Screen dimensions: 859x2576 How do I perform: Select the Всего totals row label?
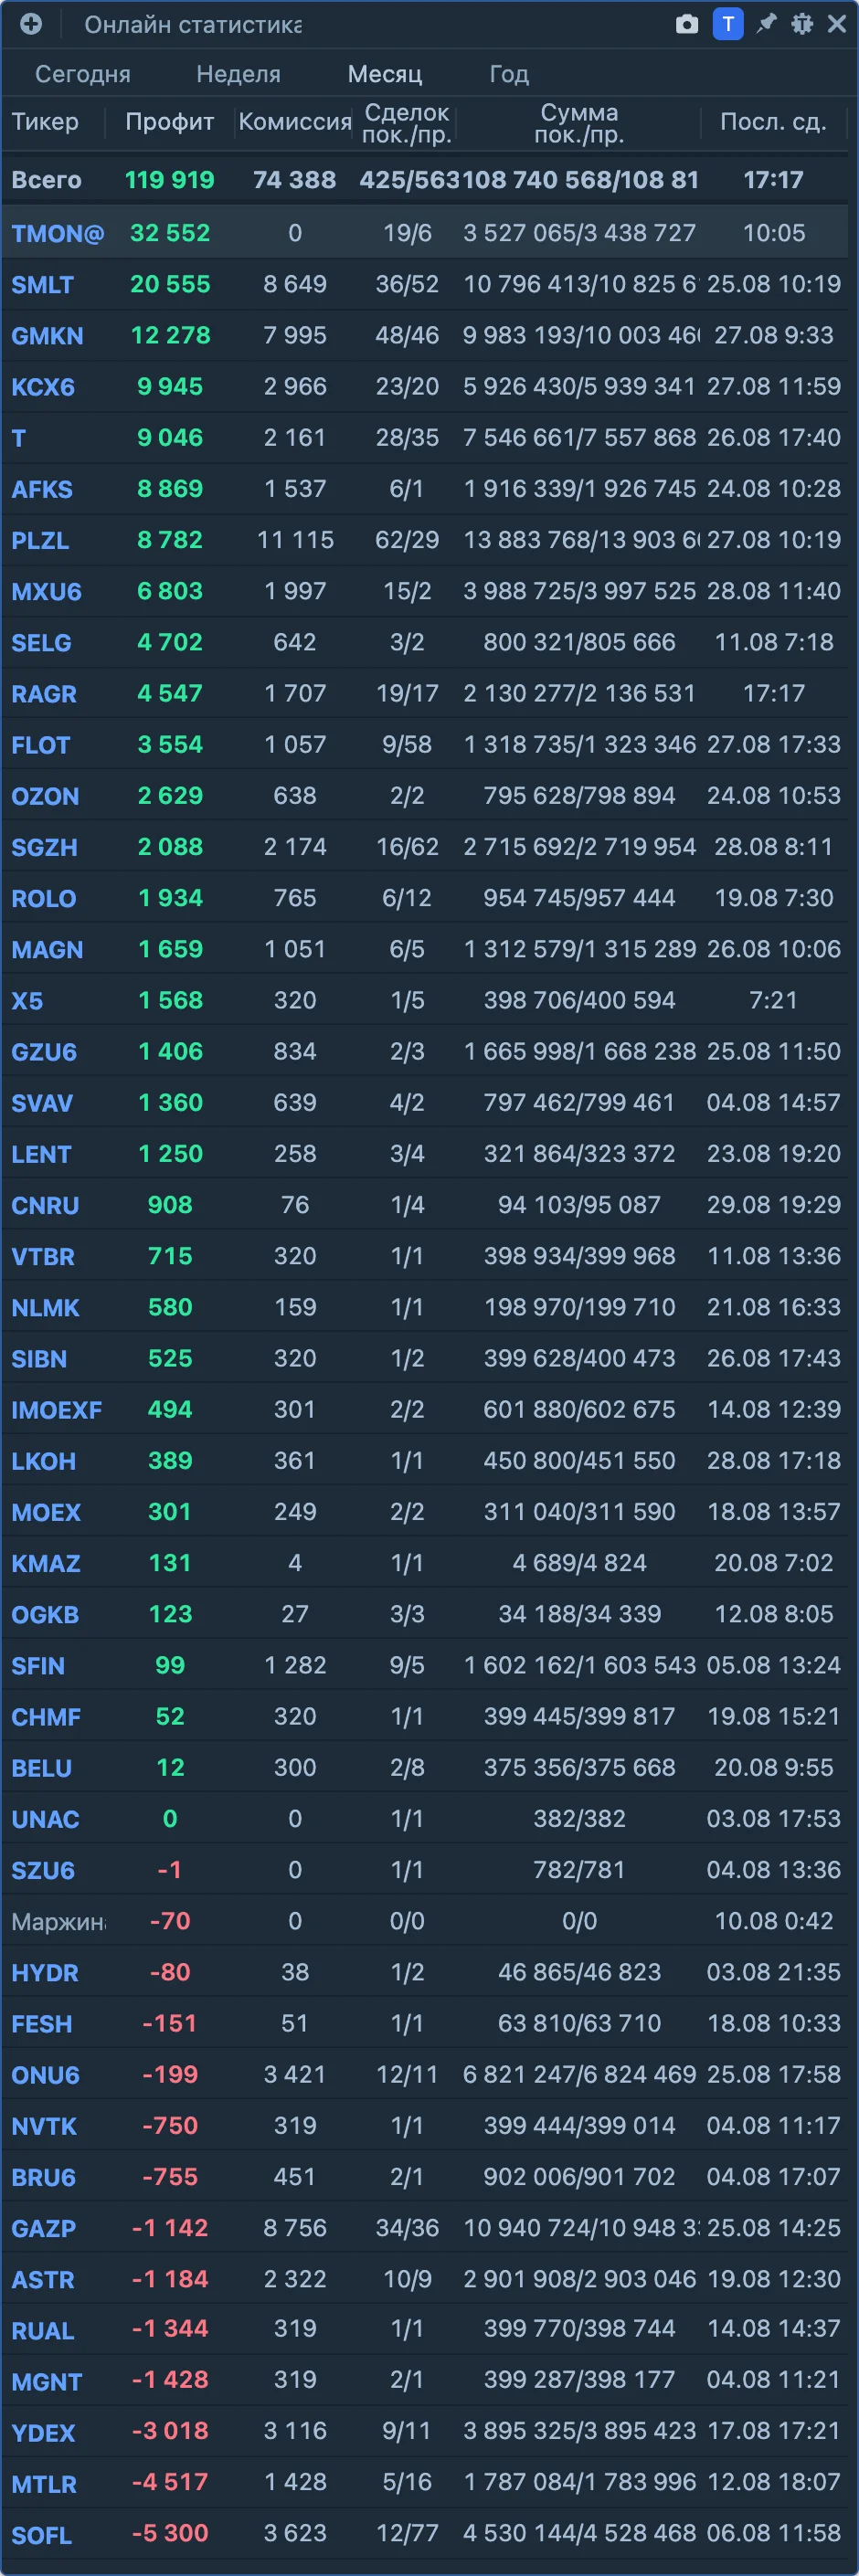46,180
